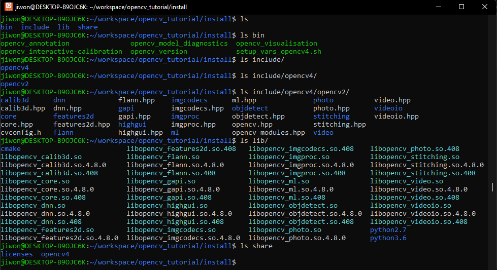Screen dimensions: 497x270
Task: Click 'flann.hpp' header file
Action: pyautogui.click(x=137, y=100)
